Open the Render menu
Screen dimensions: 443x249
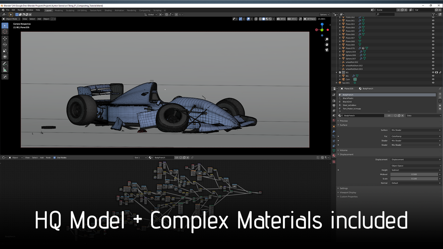click(x=21, y=10)
